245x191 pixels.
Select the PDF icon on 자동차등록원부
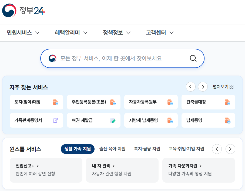coord(170,102)
